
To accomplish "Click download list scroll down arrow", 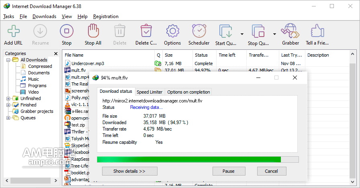I will [x=352, y=182].
